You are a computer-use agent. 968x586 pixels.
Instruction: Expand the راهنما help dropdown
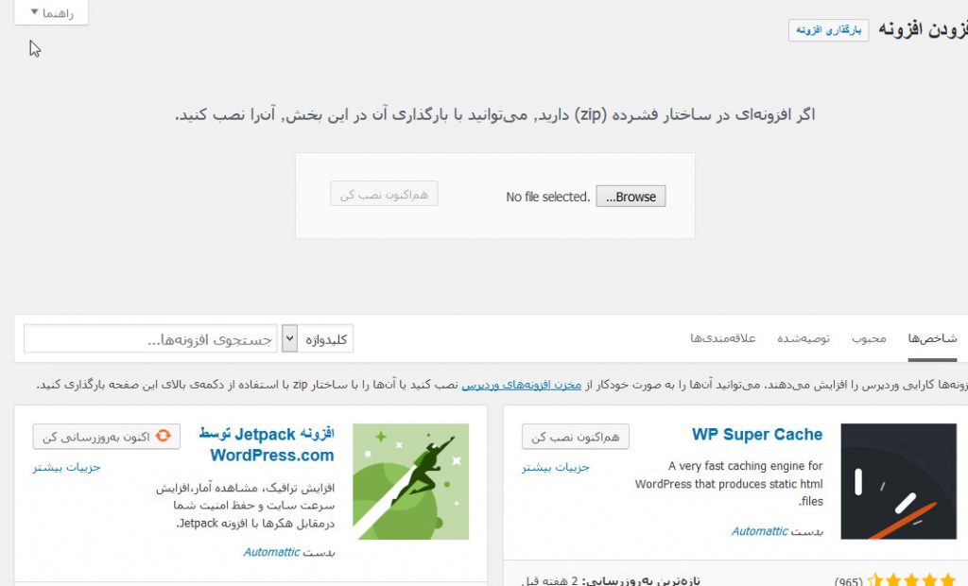click(x=51, y=12)
